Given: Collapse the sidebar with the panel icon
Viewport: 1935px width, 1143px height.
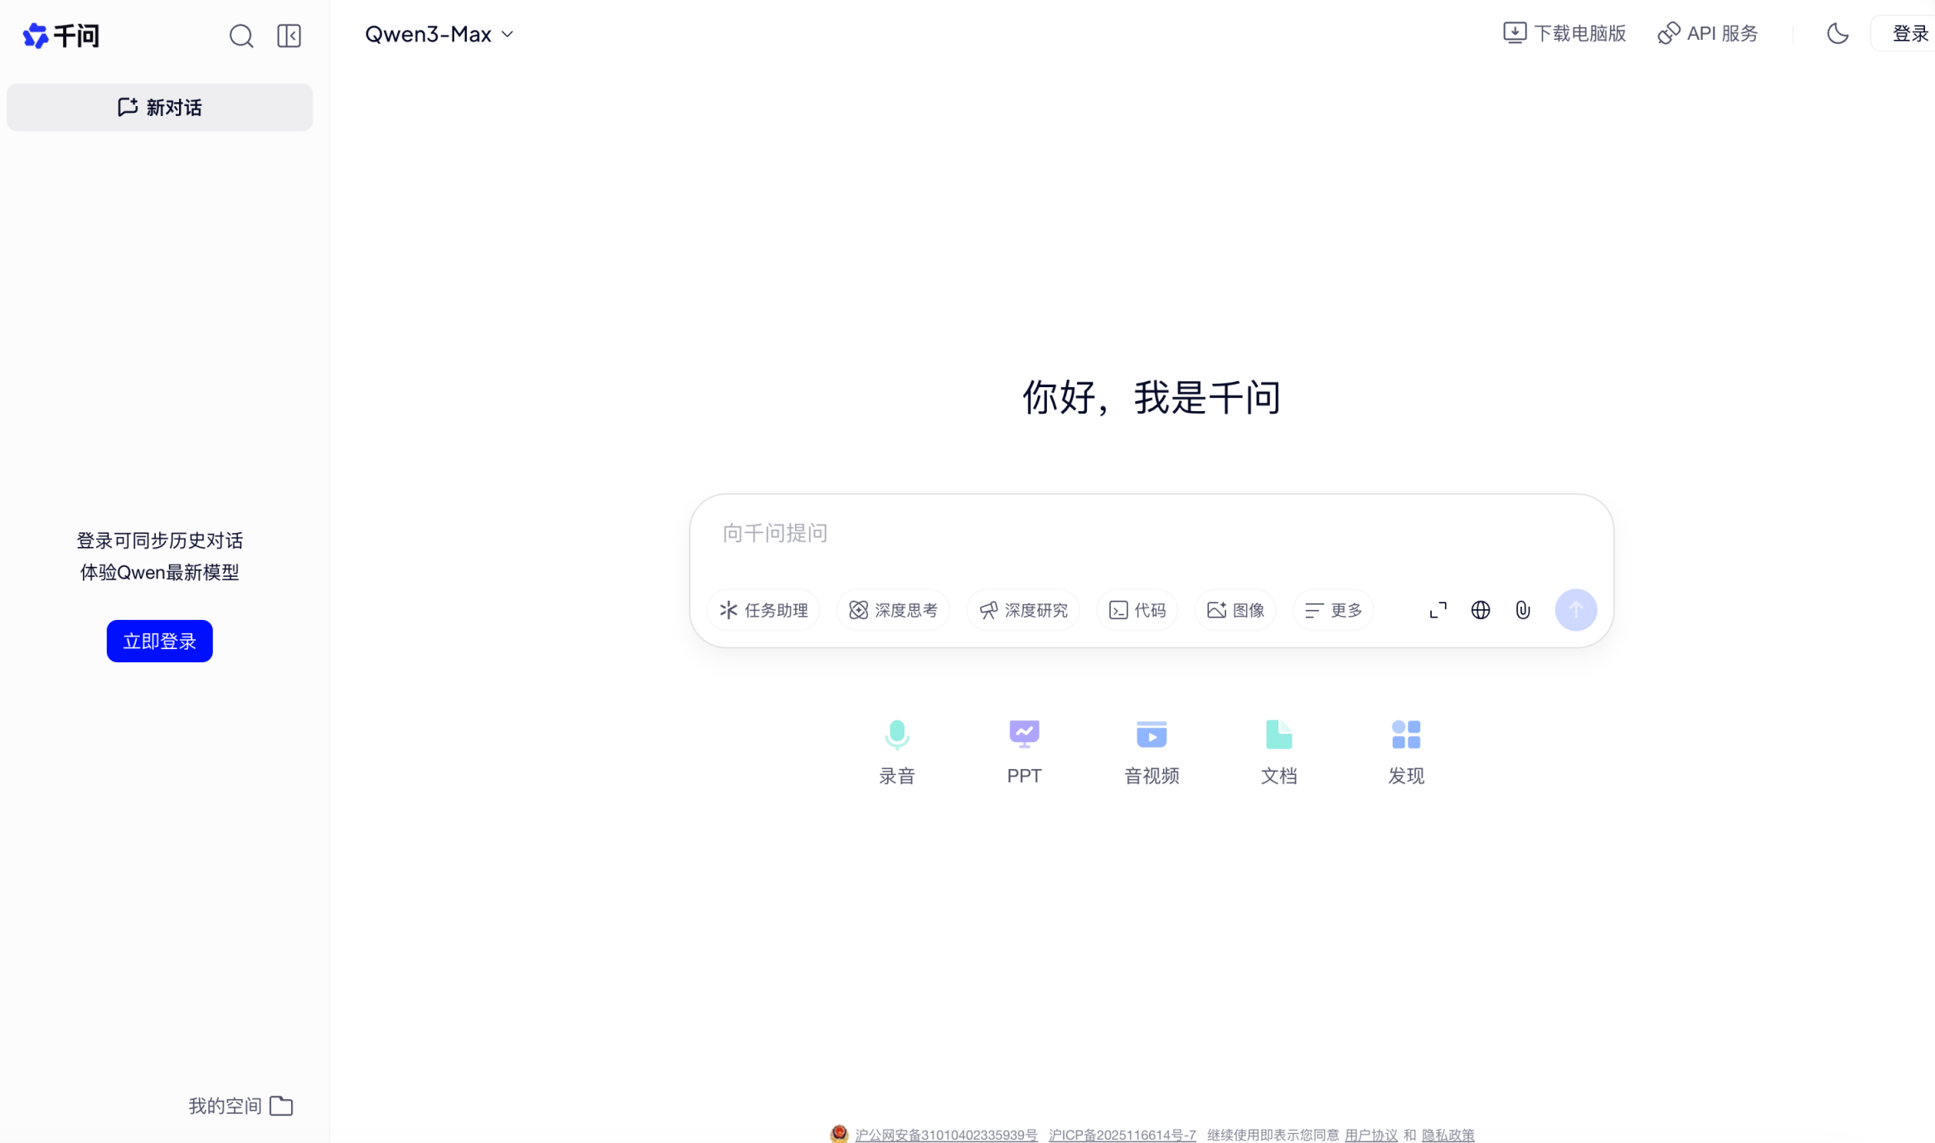Looking at the screenshot, I should tap(289, 36).
